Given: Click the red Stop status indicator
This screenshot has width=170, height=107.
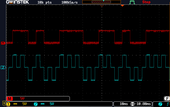Looking at the screenshot, I should coord(146,2).
